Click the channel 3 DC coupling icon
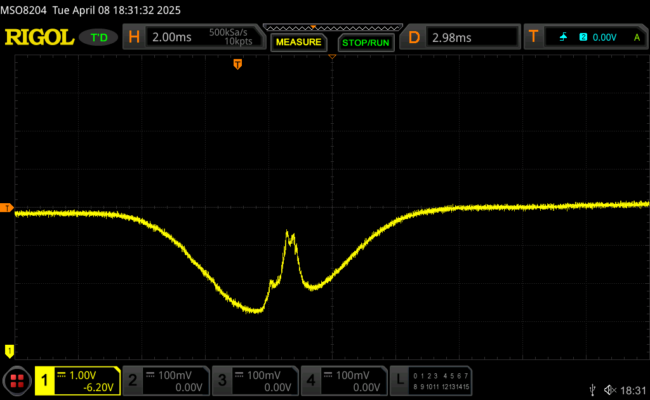Image resolution: width=650 pixels, height=400 pixels. [239, 375]
